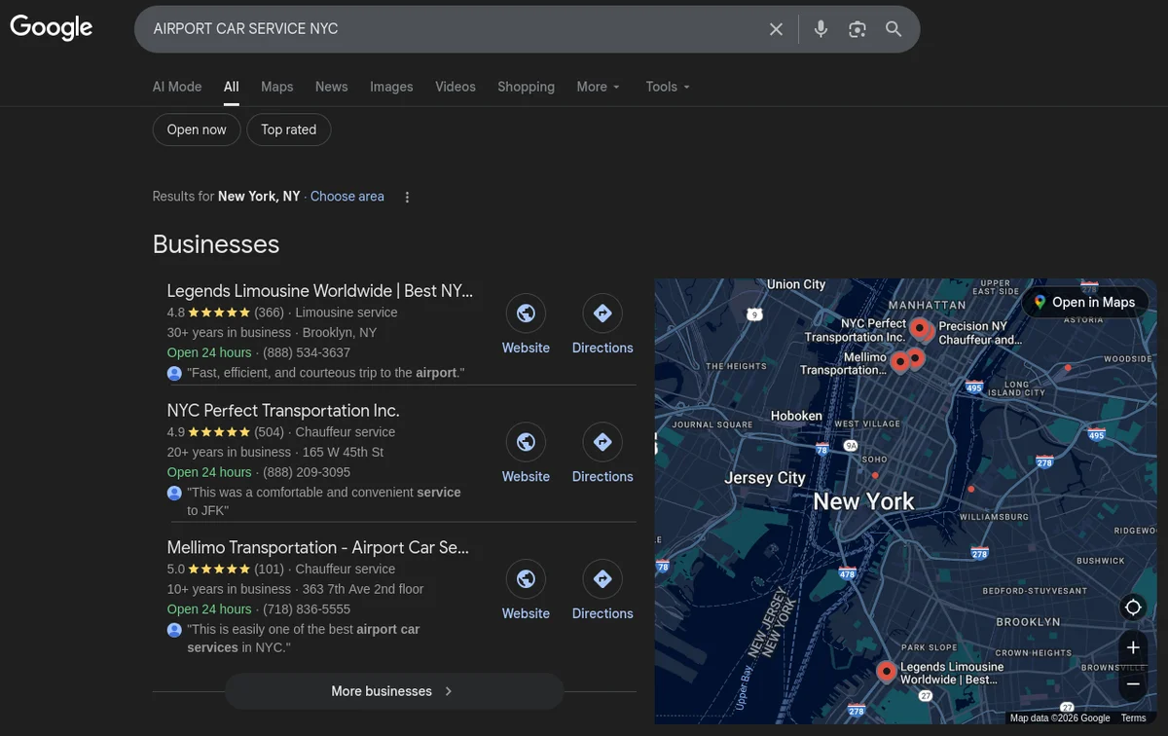
Task: Click the Choose area link
Action: pyautogui.click(x=347, y=197)
